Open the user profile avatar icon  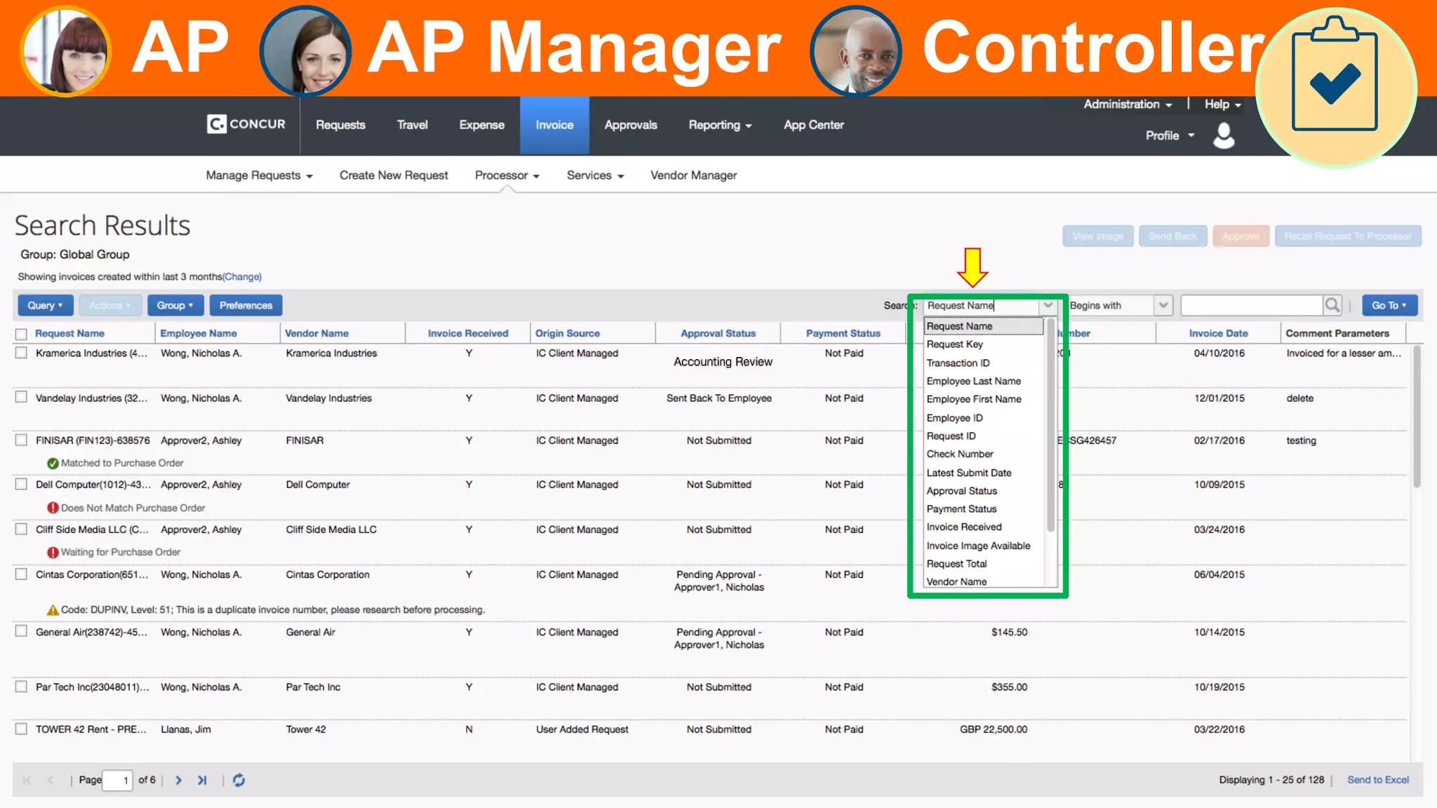pyautogui.click(x=1224, y=135)
